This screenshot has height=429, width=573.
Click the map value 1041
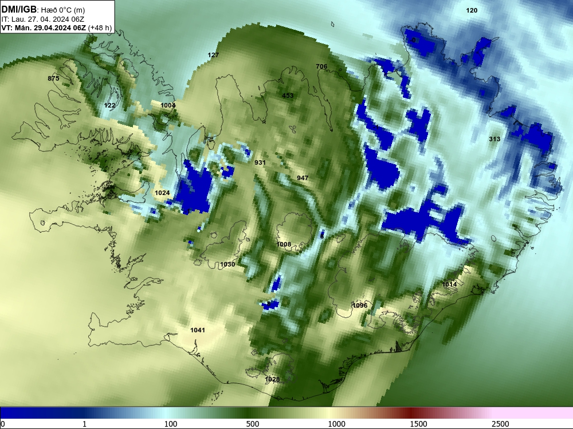pos(198,330)
